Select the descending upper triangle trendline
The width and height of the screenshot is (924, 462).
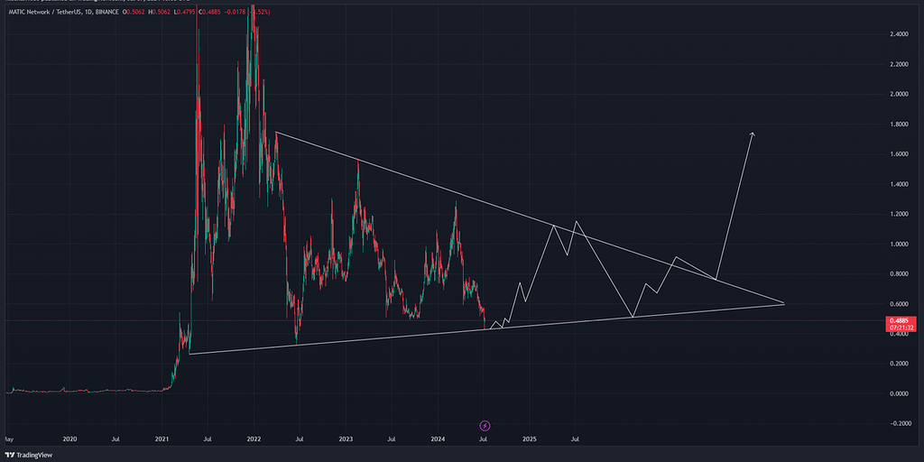point(451,195)
